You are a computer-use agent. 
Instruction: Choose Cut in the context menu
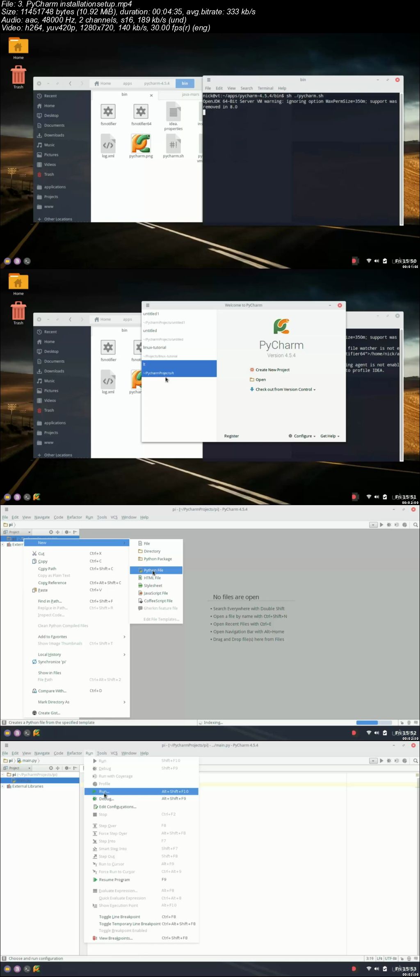click(77, 554)
